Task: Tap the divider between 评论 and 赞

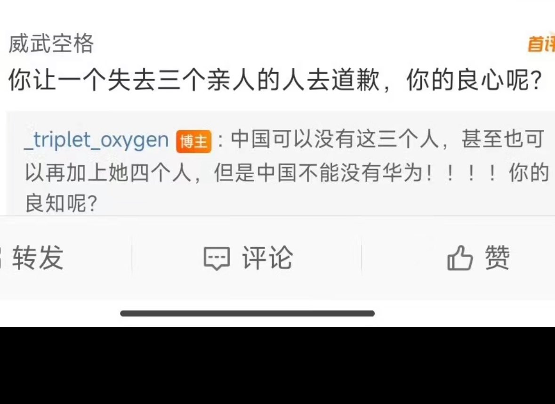Action: click(362, 258)
